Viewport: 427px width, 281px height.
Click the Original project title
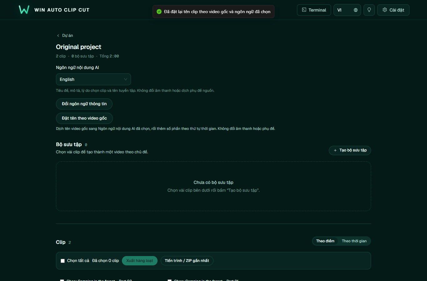78,47
